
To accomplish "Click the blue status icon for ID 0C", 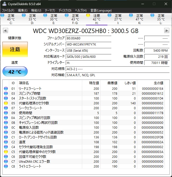I will pyautogui.click(x=6, y=127).
